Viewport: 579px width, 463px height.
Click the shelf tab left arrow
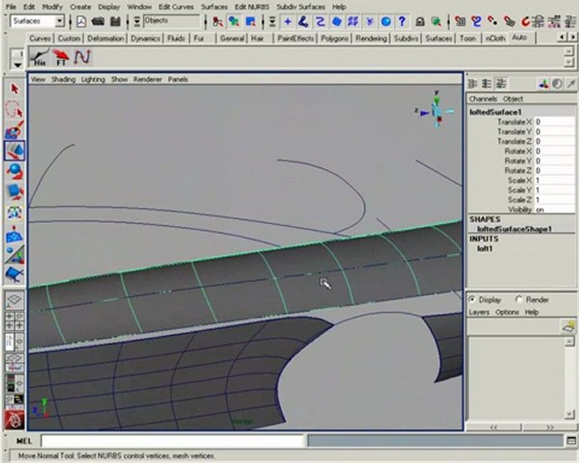click(562, 37)
